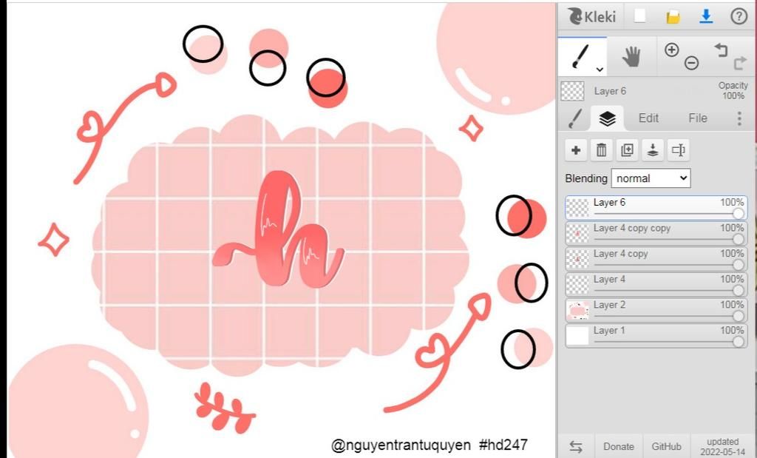
Task: Zoom out with the minus magnifier icon
Action: click(x=691, y=63)
